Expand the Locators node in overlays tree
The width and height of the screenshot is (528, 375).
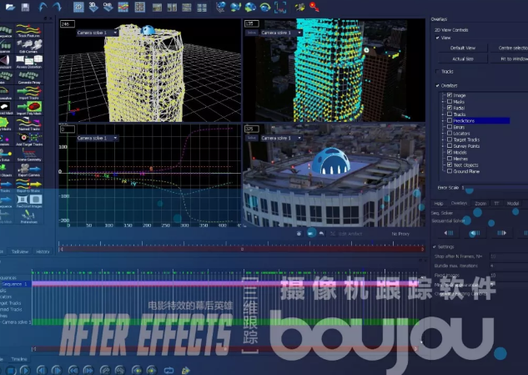coord(444,133)
